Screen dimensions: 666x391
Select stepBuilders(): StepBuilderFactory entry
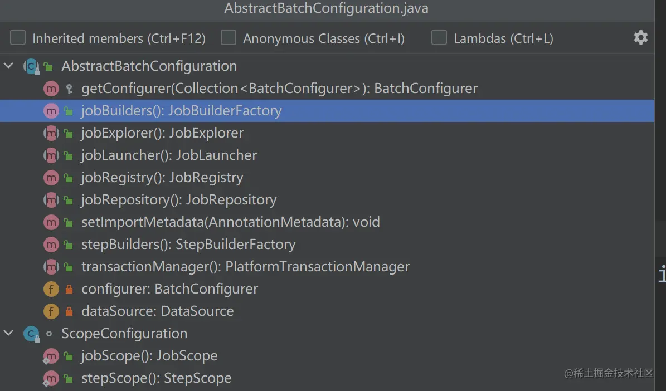click(188, 245)
